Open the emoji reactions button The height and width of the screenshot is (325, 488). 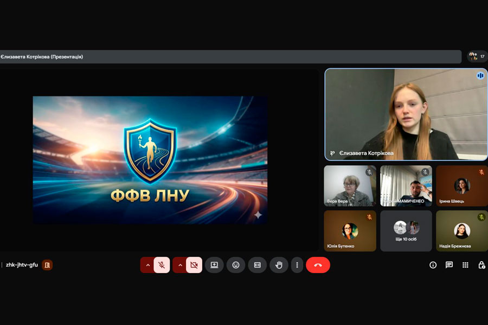pyautogui.click(x=236, y=265)
